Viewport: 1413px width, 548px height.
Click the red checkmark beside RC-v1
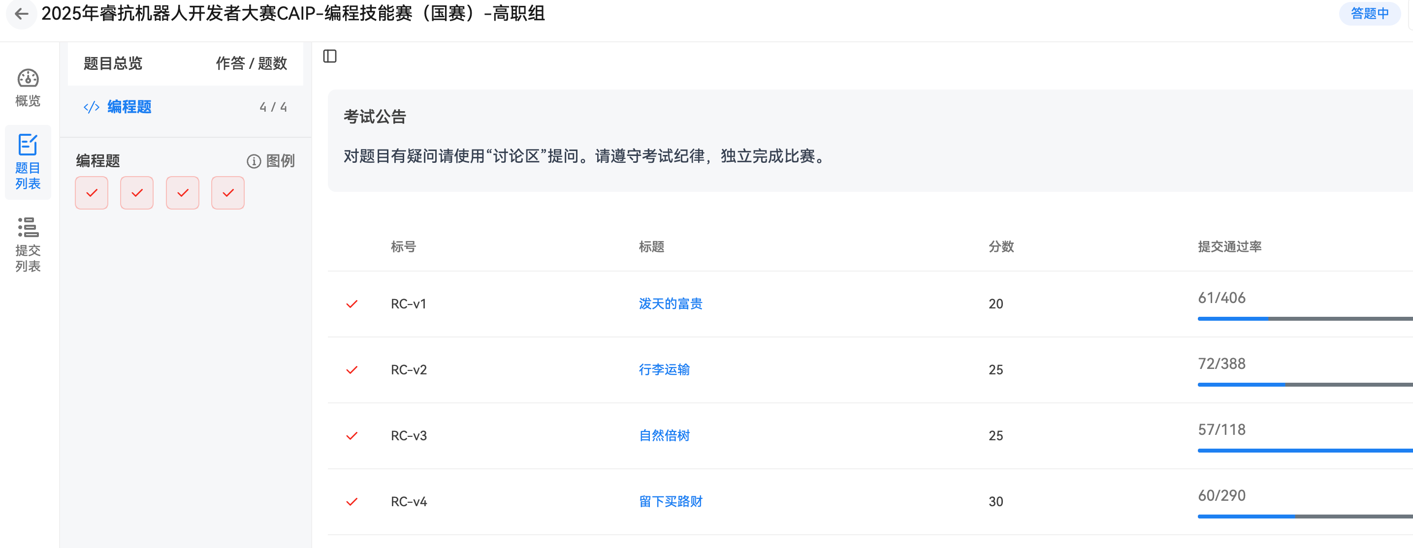[x=352, y=304]
